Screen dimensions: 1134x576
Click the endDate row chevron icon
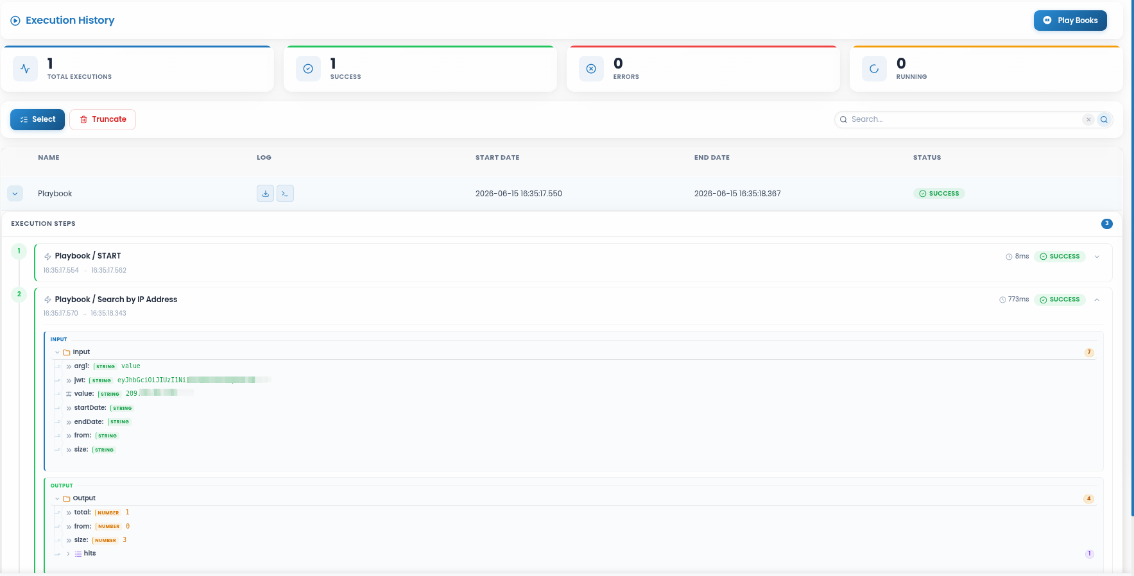[x=69, y=422]
